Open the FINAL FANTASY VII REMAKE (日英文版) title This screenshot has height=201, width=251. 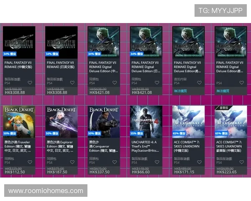(x=61, y=65)
